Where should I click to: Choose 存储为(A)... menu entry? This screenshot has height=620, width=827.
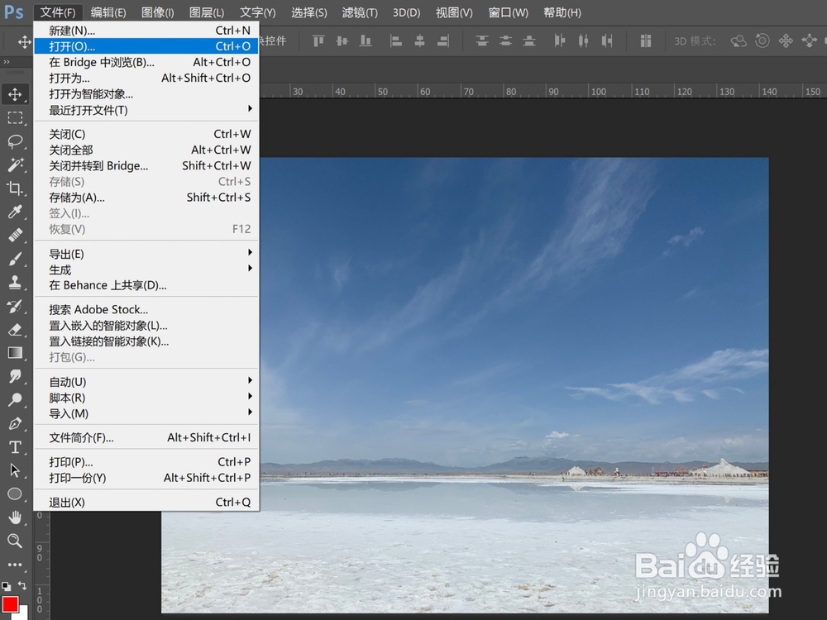point(146,198)
